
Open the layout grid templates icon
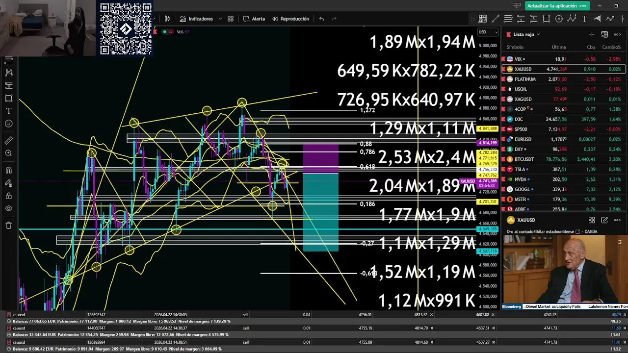click(x=231, y=19)
